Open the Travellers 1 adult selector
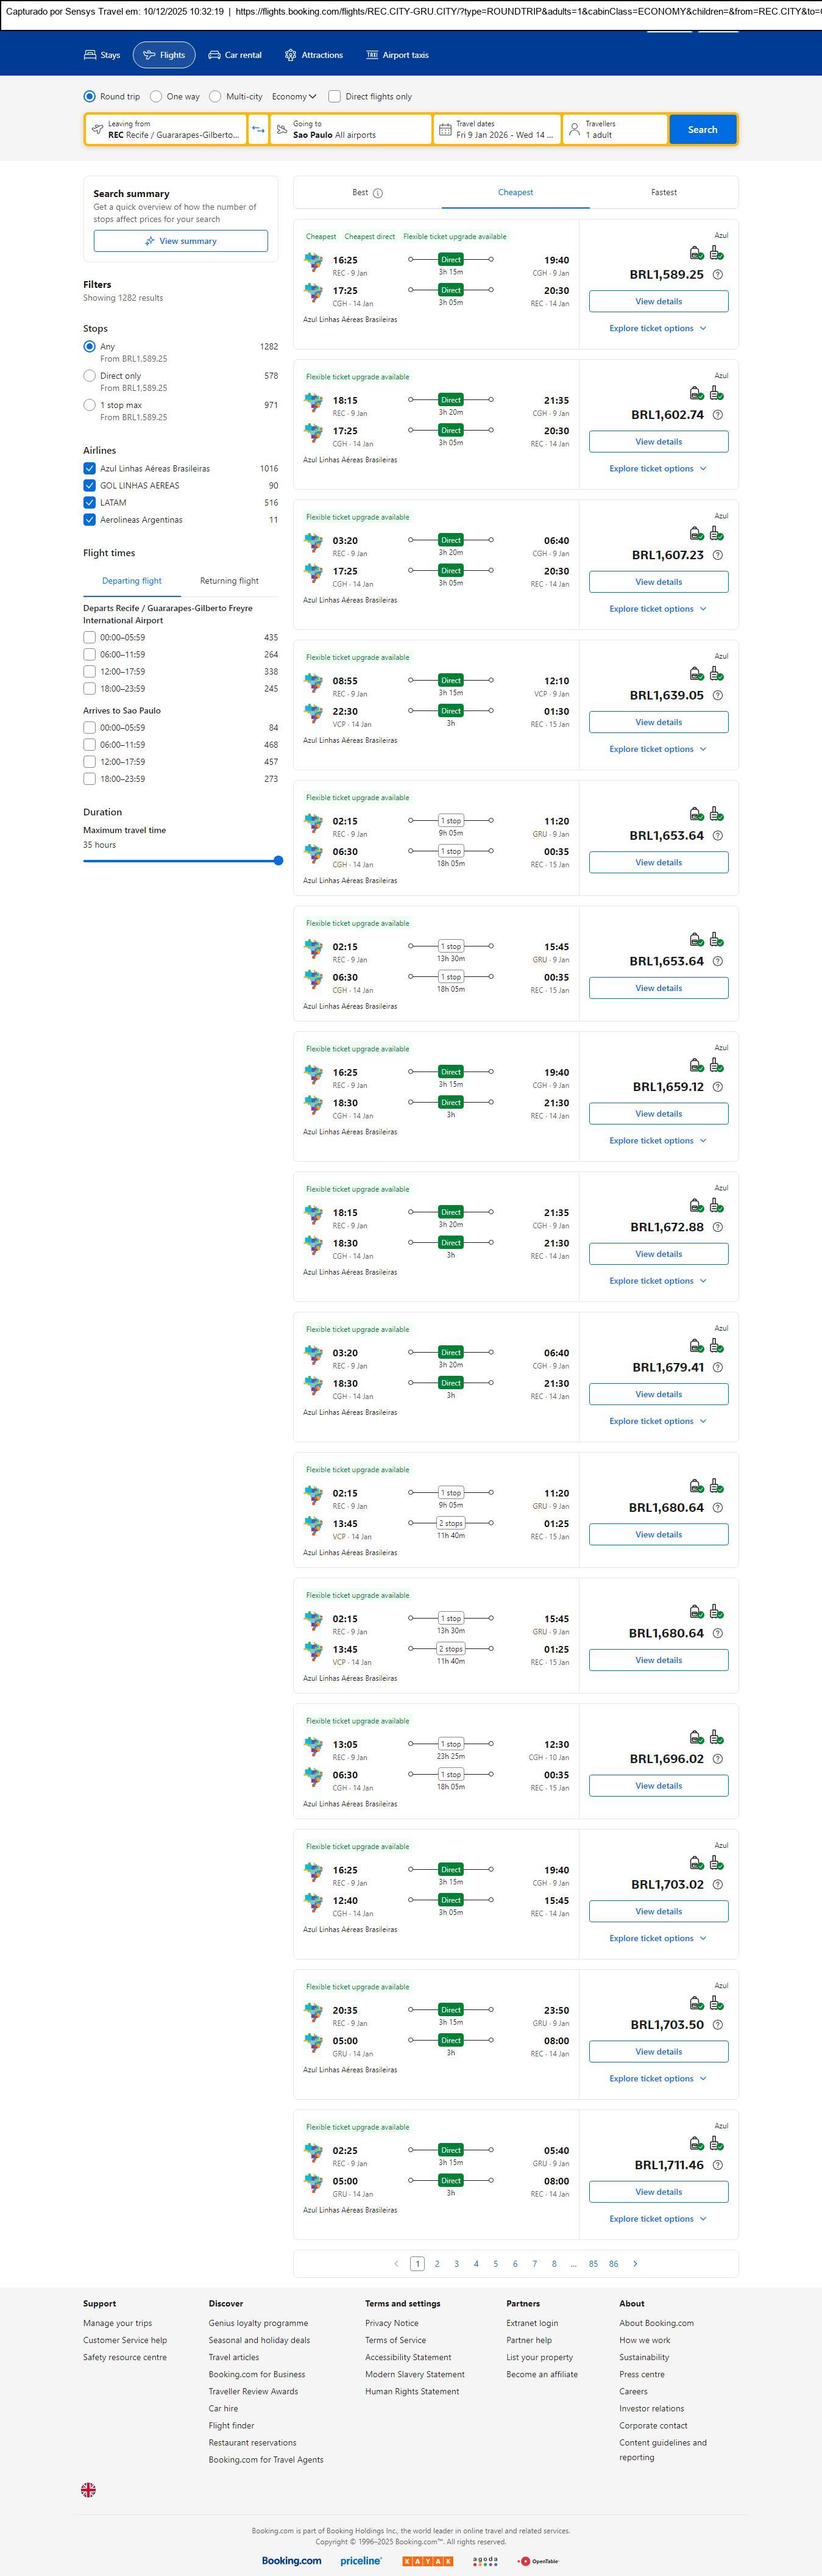 click(615, 129)
